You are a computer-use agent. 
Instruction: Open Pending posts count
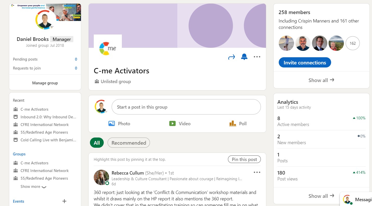76,59
